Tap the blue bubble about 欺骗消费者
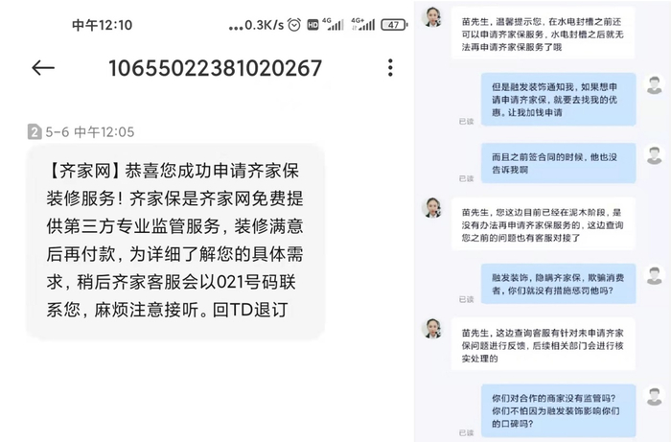 click(558, 284)
